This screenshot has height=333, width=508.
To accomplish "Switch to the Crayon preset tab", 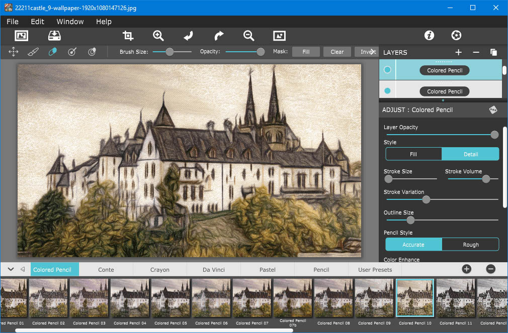I will 160,270.
